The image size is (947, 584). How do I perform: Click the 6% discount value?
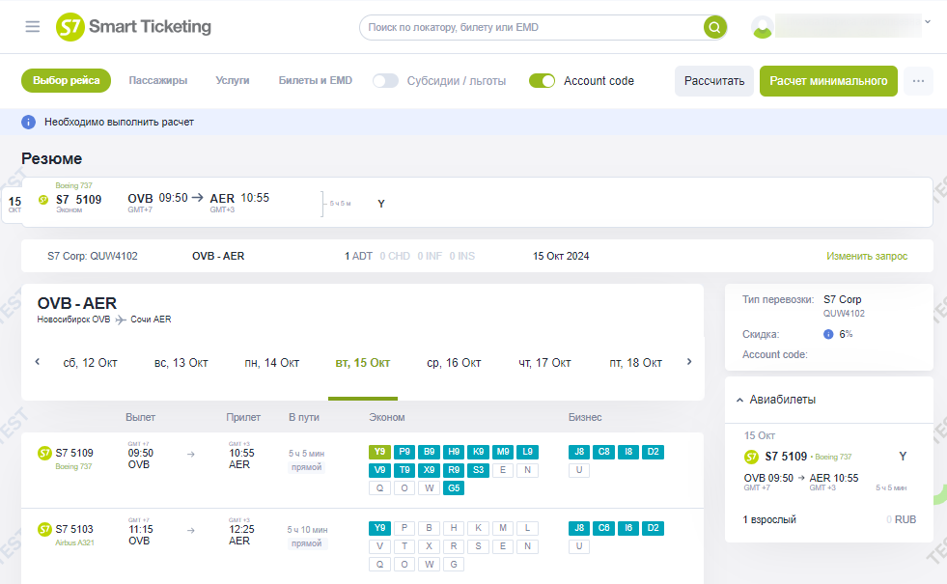pos(846,334)
